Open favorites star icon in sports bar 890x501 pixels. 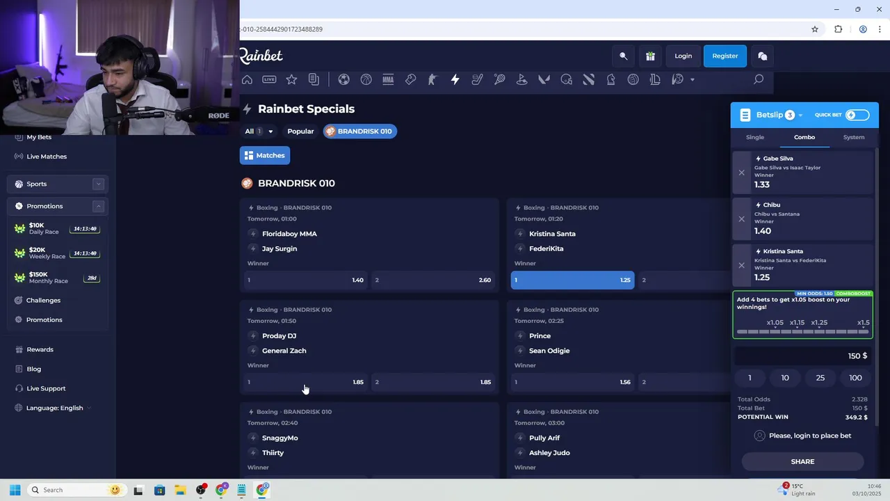[x=291, y=79]
